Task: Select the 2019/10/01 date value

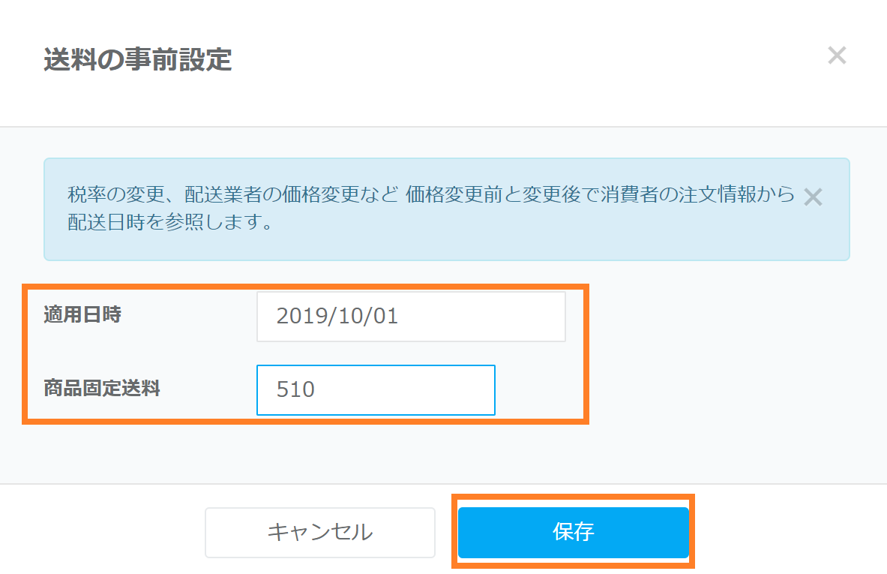Action: click(x=337, y=317)
